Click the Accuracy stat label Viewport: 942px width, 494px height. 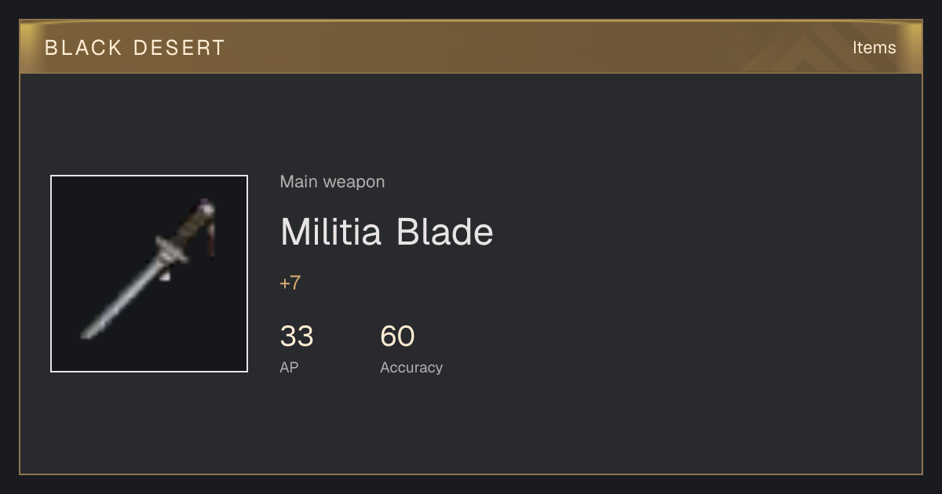coord(411,367)
